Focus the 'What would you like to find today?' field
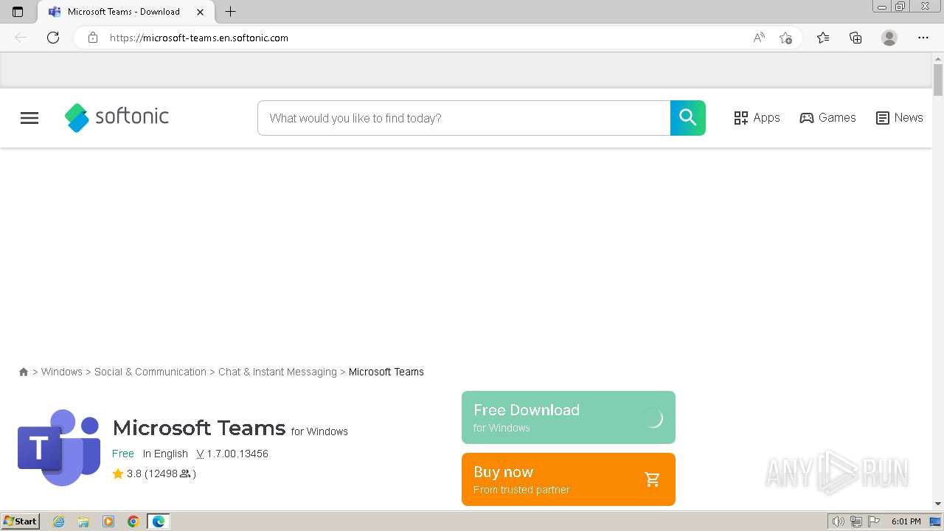This screenshot has height=531, width=944. [x=464, y=118]
